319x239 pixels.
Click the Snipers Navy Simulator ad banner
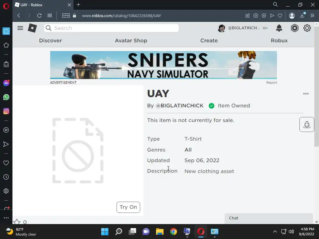coord(163,65)
